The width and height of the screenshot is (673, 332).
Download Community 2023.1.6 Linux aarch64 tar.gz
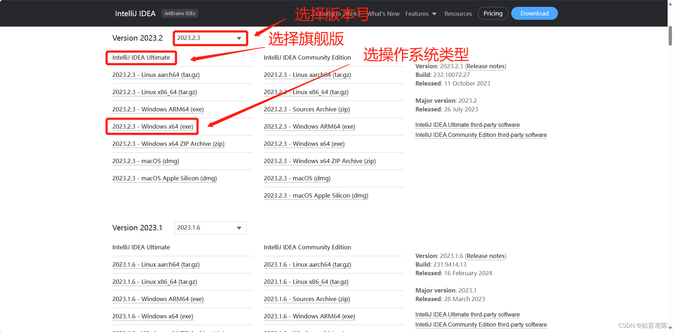pos(307,264)
